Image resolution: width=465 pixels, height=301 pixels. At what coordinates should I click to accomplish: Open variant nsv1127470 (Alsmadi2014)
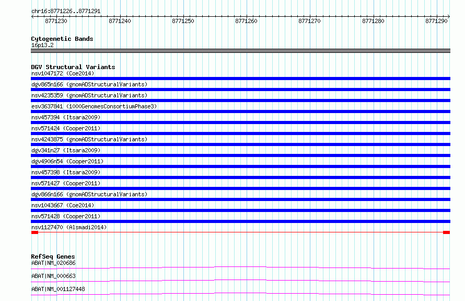click(69, 227)
